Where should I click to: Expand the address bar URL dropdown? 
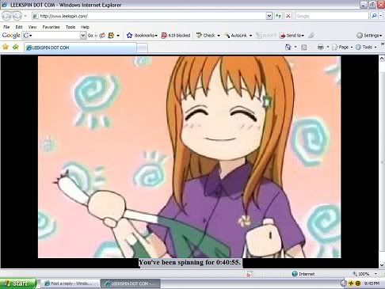[x=269, y=16]
